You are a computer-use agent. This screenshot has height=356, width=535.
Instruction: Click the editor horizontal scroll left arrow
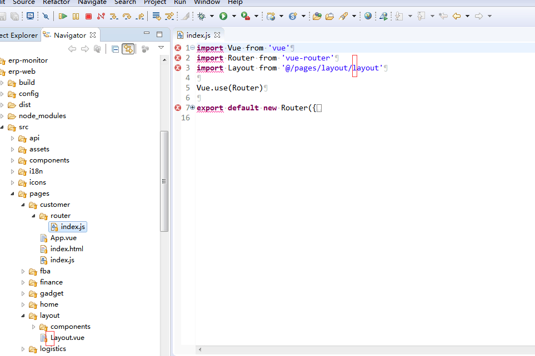click(200, 349)
